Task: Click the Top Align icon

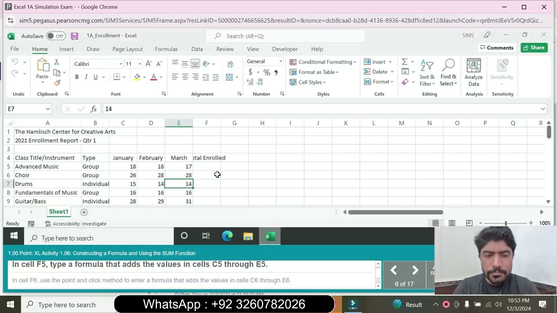Action: pos(175,63)
